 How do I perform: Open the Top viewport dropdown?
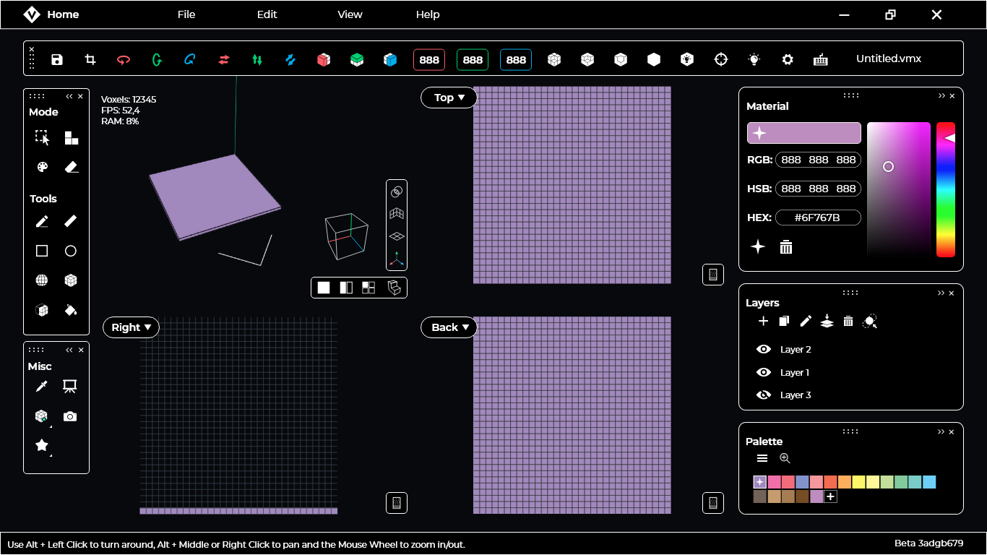coord(448,97)
